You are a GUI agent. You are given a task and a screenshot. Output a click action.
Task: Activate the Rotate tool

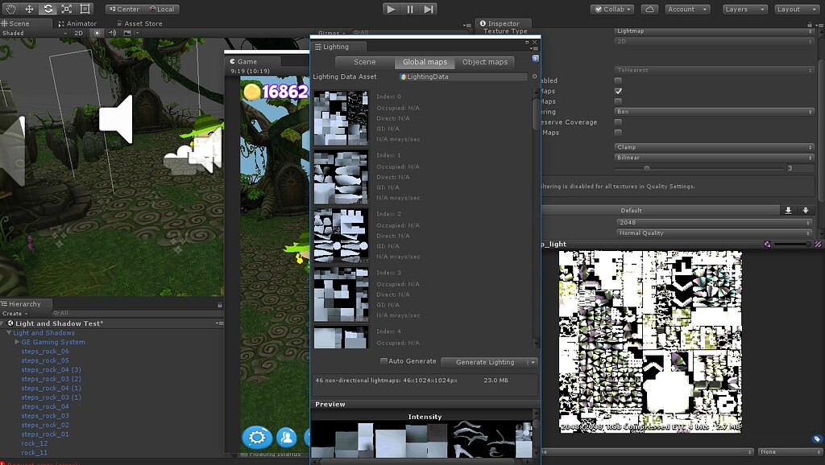click(48, 9)
